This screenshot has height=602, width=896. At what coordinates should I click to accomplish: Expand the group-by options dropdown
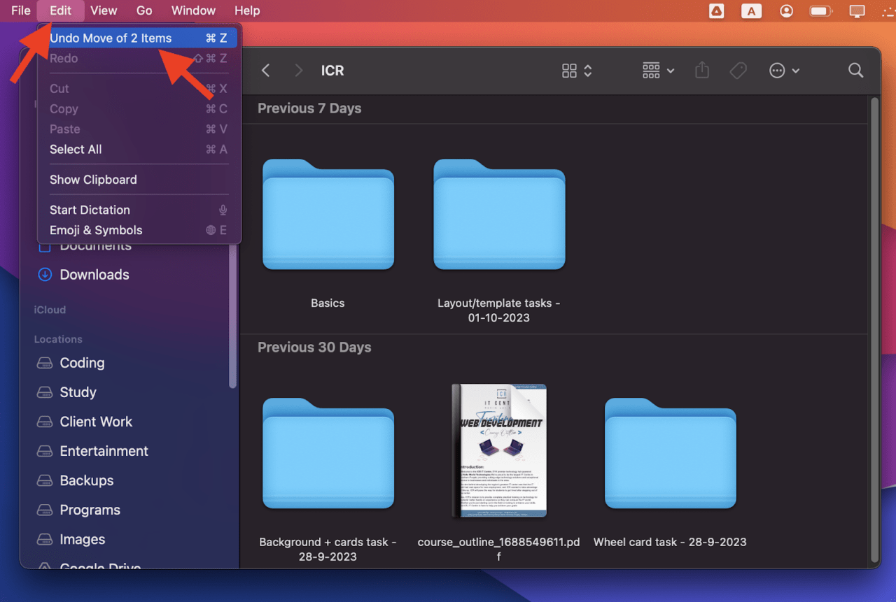click(x=658, y=71)
